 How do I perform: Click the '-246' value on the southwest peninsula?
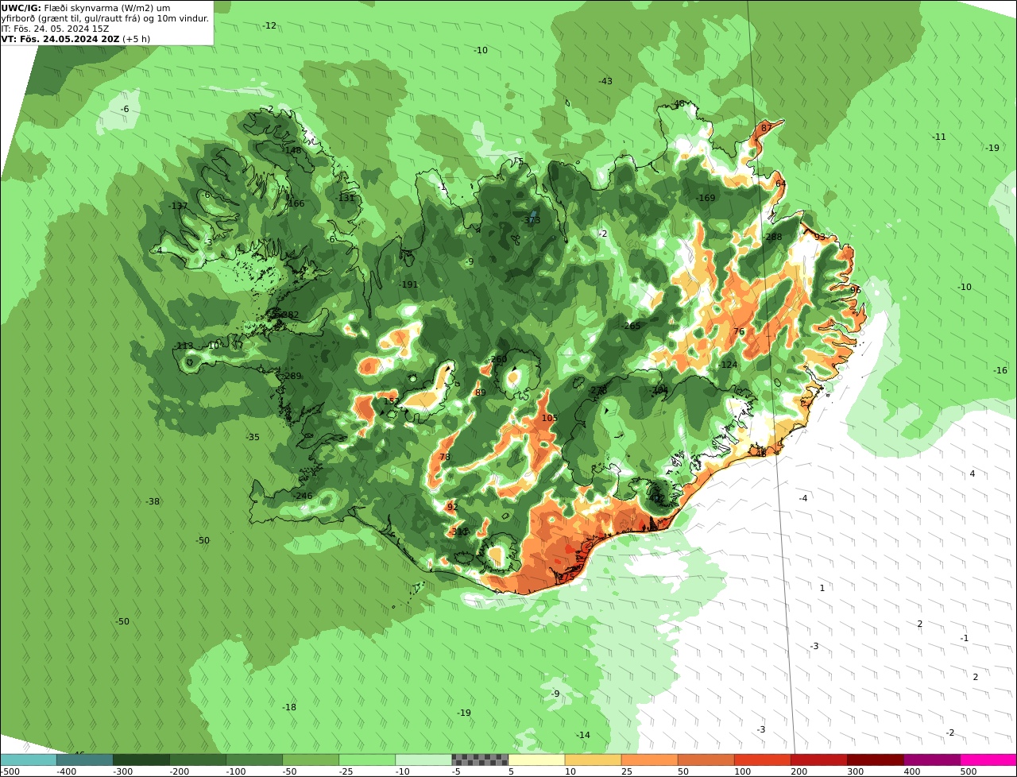pos(302,496)
